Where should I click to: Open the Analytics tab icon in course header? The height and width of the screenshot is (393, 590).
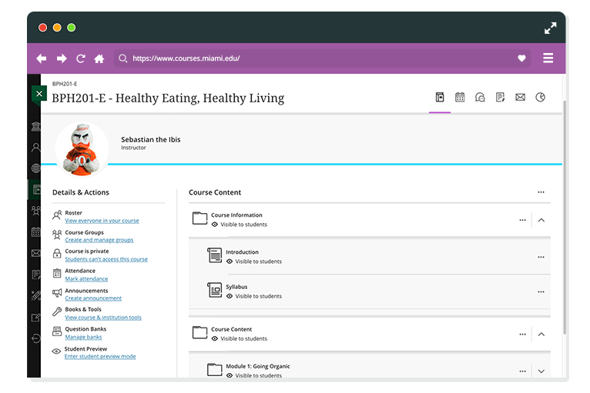[541, 98]
